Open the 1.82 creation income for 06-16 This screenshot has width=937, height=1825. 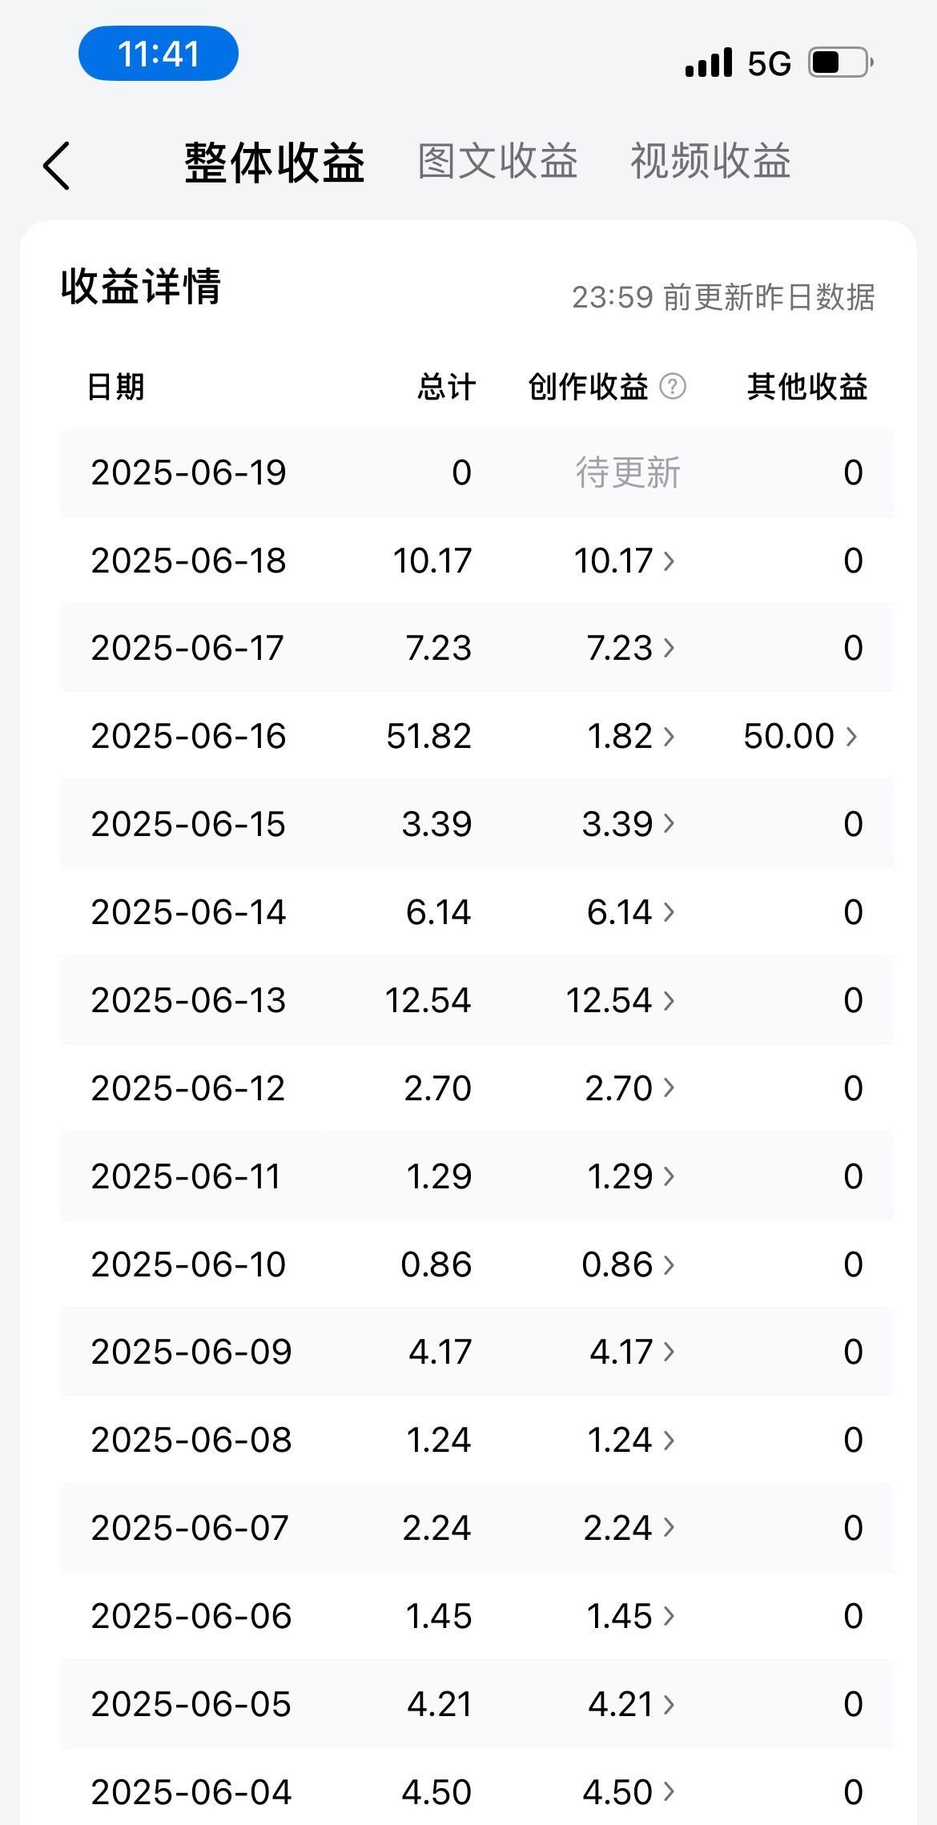point(630,736)
